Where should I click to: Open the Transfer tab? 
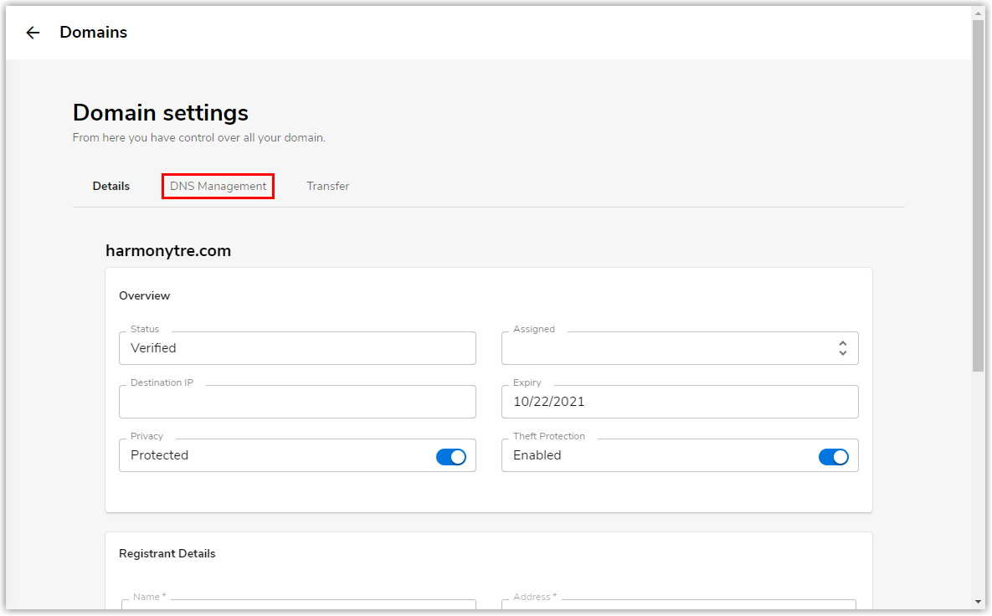click(327, 186)
